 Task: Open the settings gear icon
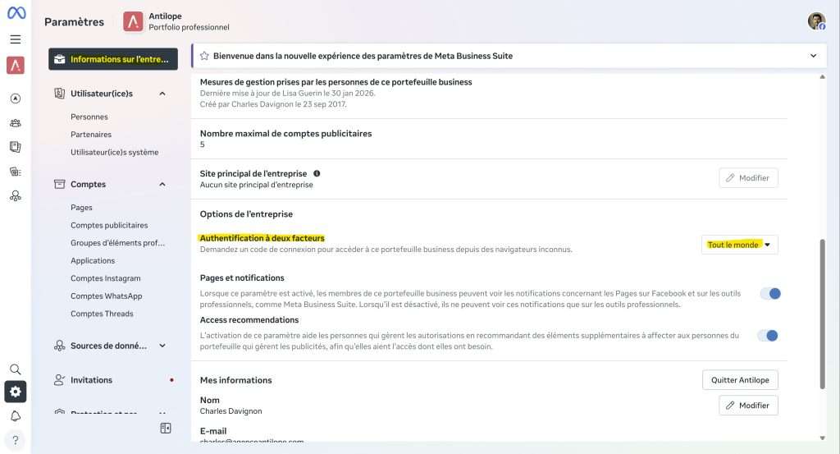[x=16, y=392]
